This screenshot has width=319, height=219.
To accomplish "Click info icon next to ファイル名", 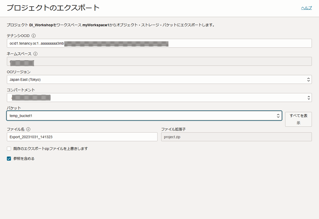I will coord(28,129).
